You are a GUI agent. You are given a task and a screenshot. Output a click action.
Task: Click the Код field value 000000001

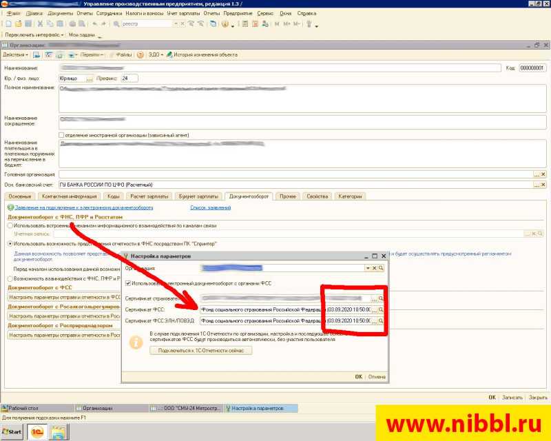pyautogui.click(x=532, y=68)
